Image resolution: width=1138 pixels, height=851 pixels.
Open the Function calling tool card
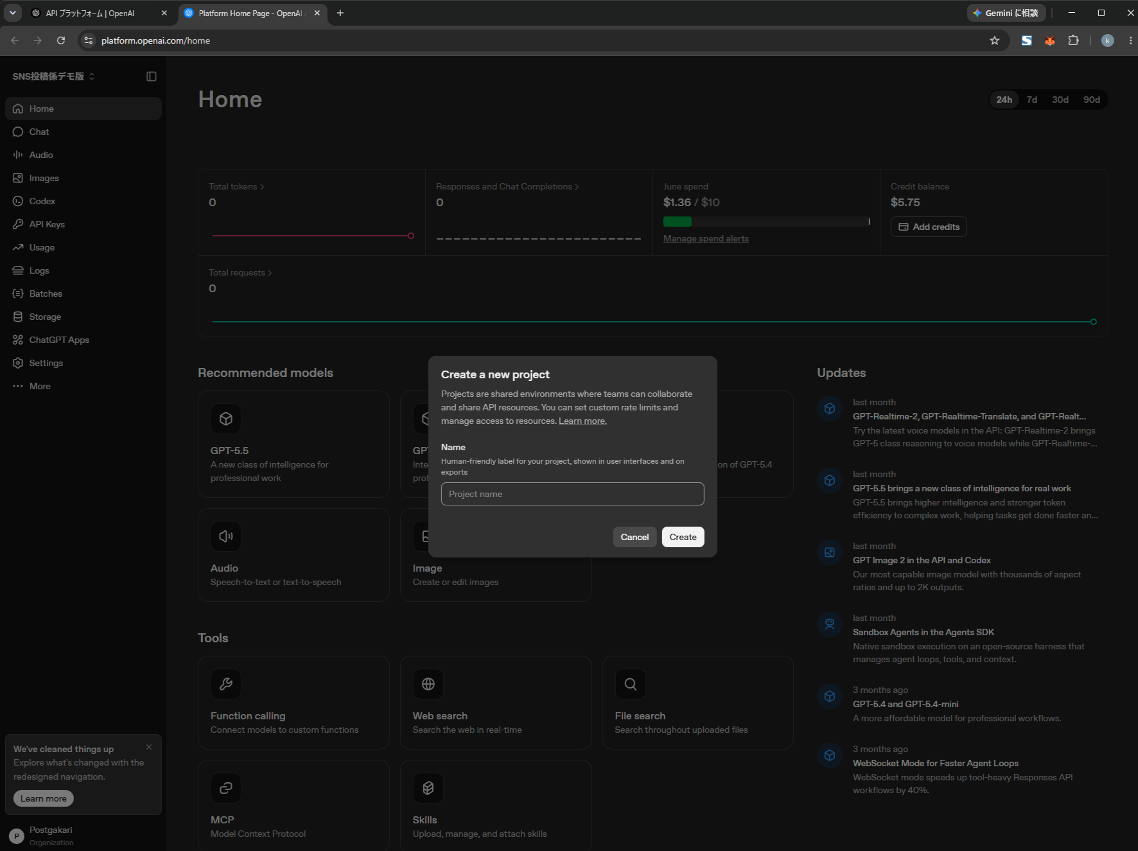pyautogui.click(x=293, y=702)
